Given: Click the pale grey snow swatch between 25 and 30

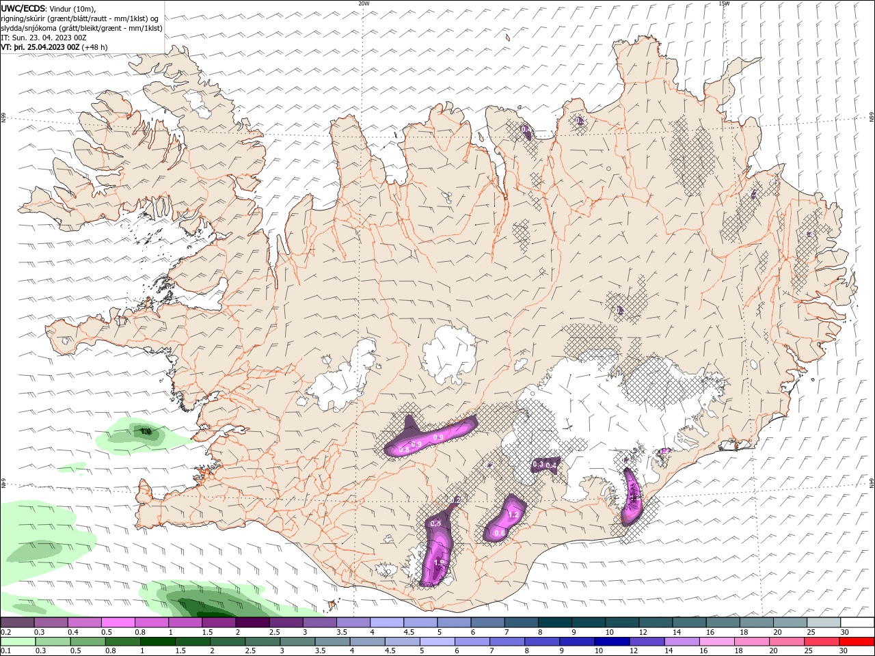Looking at the screenshot, I should (x=823, y=623).
